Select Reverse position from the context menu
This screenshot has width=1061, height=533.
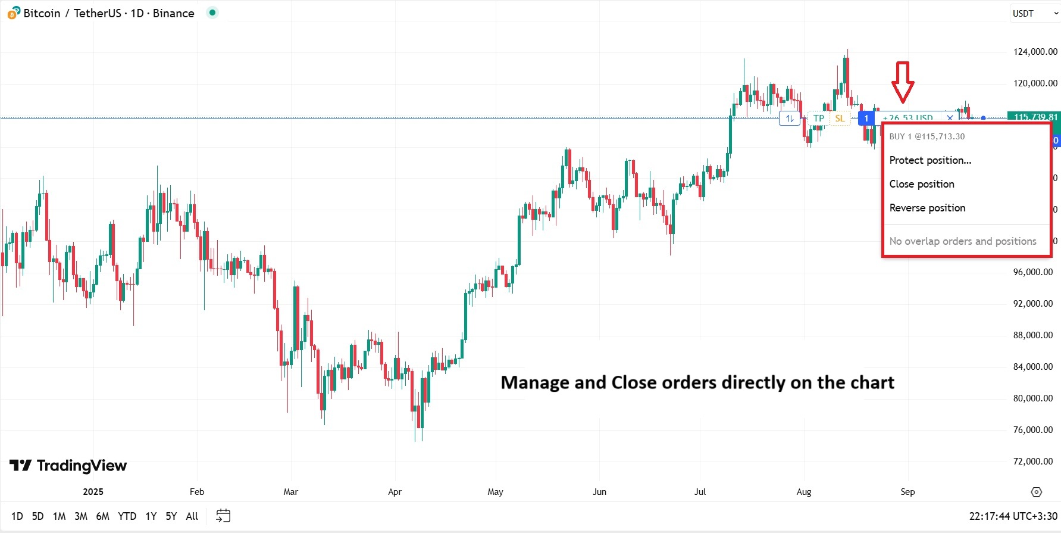pyautogui.click(x=927, y=208)
